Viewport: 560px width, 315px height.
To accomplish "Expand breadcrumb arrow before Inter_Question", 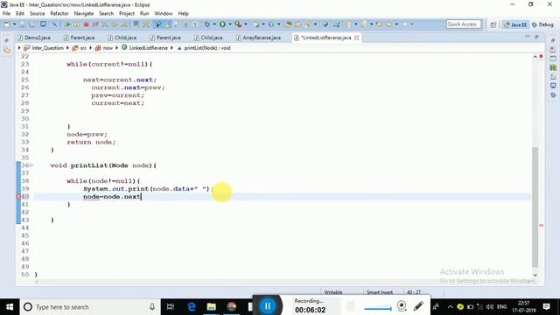I will (19, 48).
